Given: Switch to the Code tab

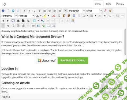Looking at the screenshot, I should click(109, 4).
